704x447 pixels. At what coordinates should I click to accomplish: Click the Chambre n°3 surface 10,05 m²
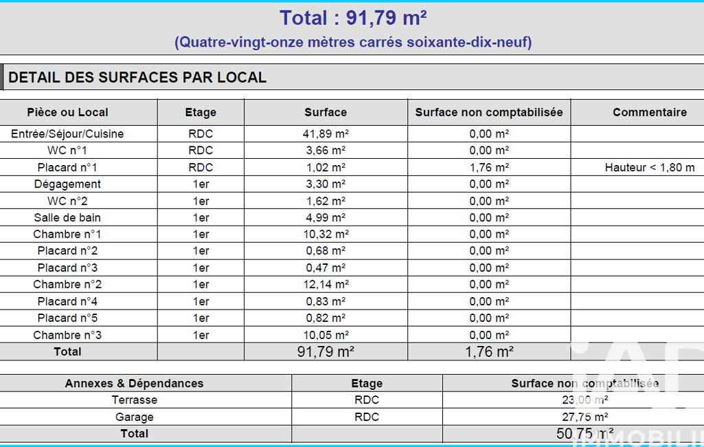click(x=326, y=335)
